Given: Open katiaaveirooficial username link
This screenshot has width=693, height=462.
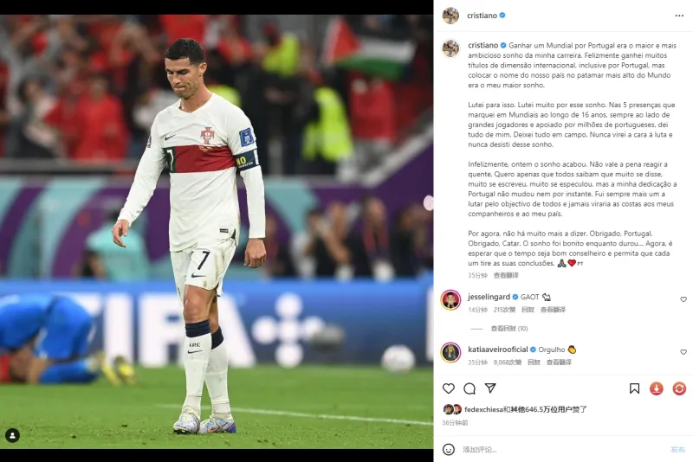Looking at the screenshot, I should click(x=498, y=350).
